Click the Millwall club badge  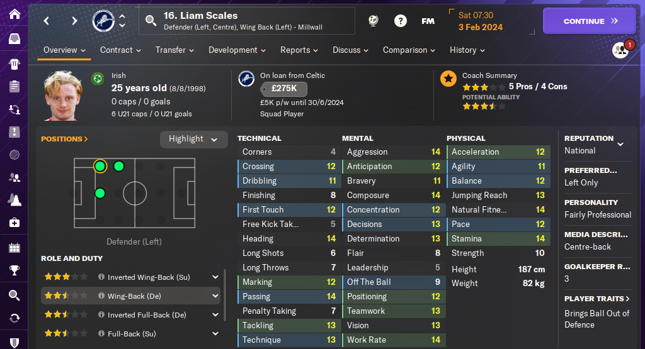pos(102,21)
